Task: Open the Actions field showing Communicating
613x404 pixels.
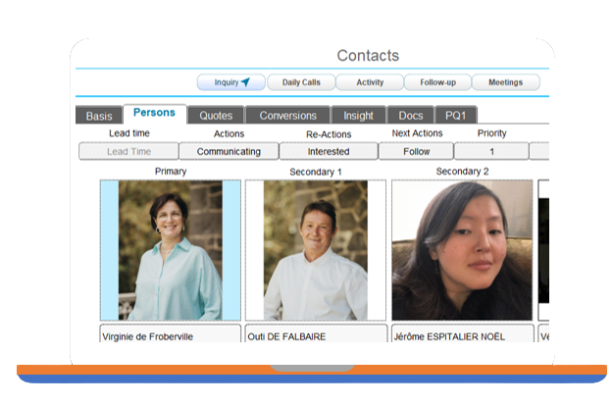Action: click(229, 152)
